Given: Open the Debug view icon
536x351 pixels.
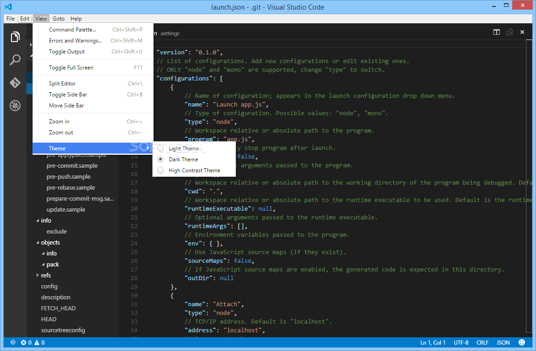Looking at the screenshot, I should click(15, 106).
